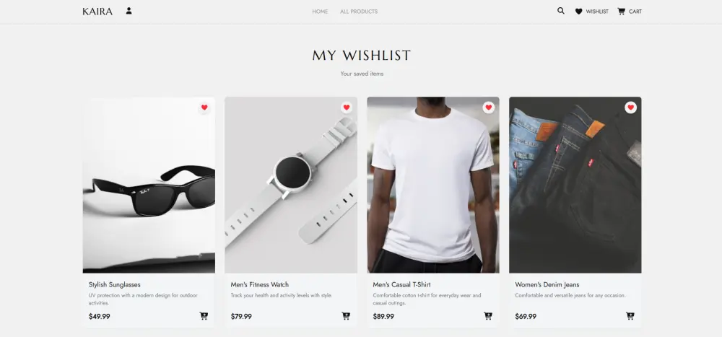Toggle heart on Men's Fitness Watch
Viewport: 722px width, 337px height.
pos(347,108)
